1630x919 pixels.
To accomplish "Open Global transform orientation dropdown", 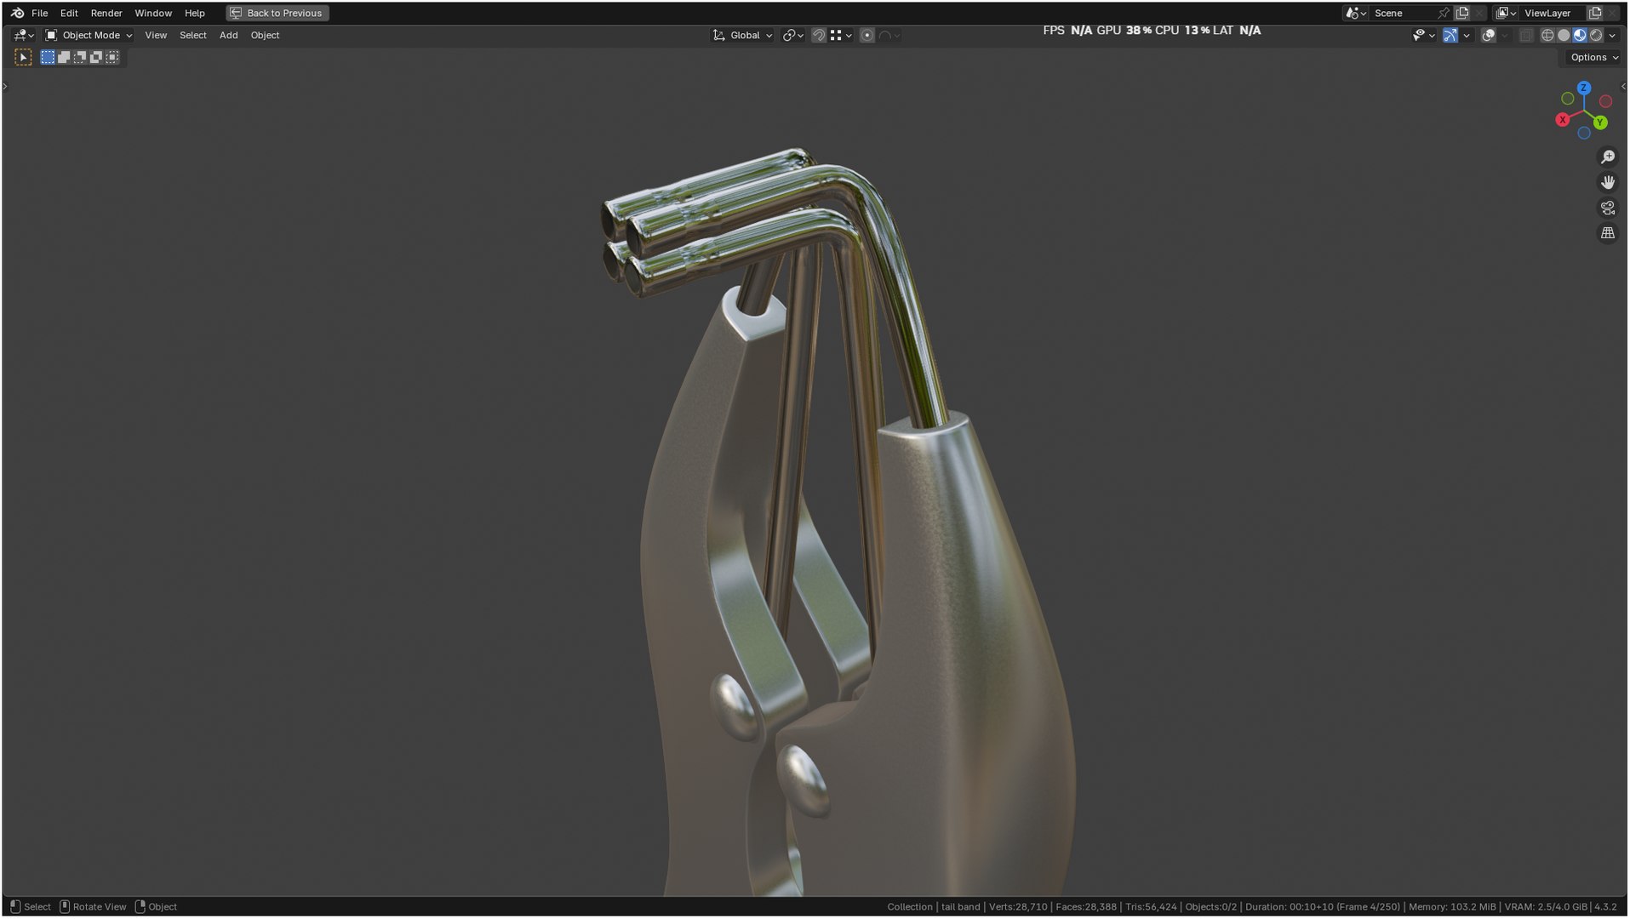I will [743, 35].
